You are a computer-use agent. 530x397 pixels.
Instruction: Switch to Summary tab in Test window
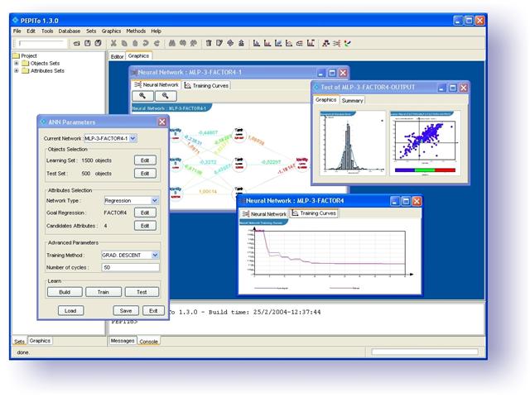[x=352, y=100]
